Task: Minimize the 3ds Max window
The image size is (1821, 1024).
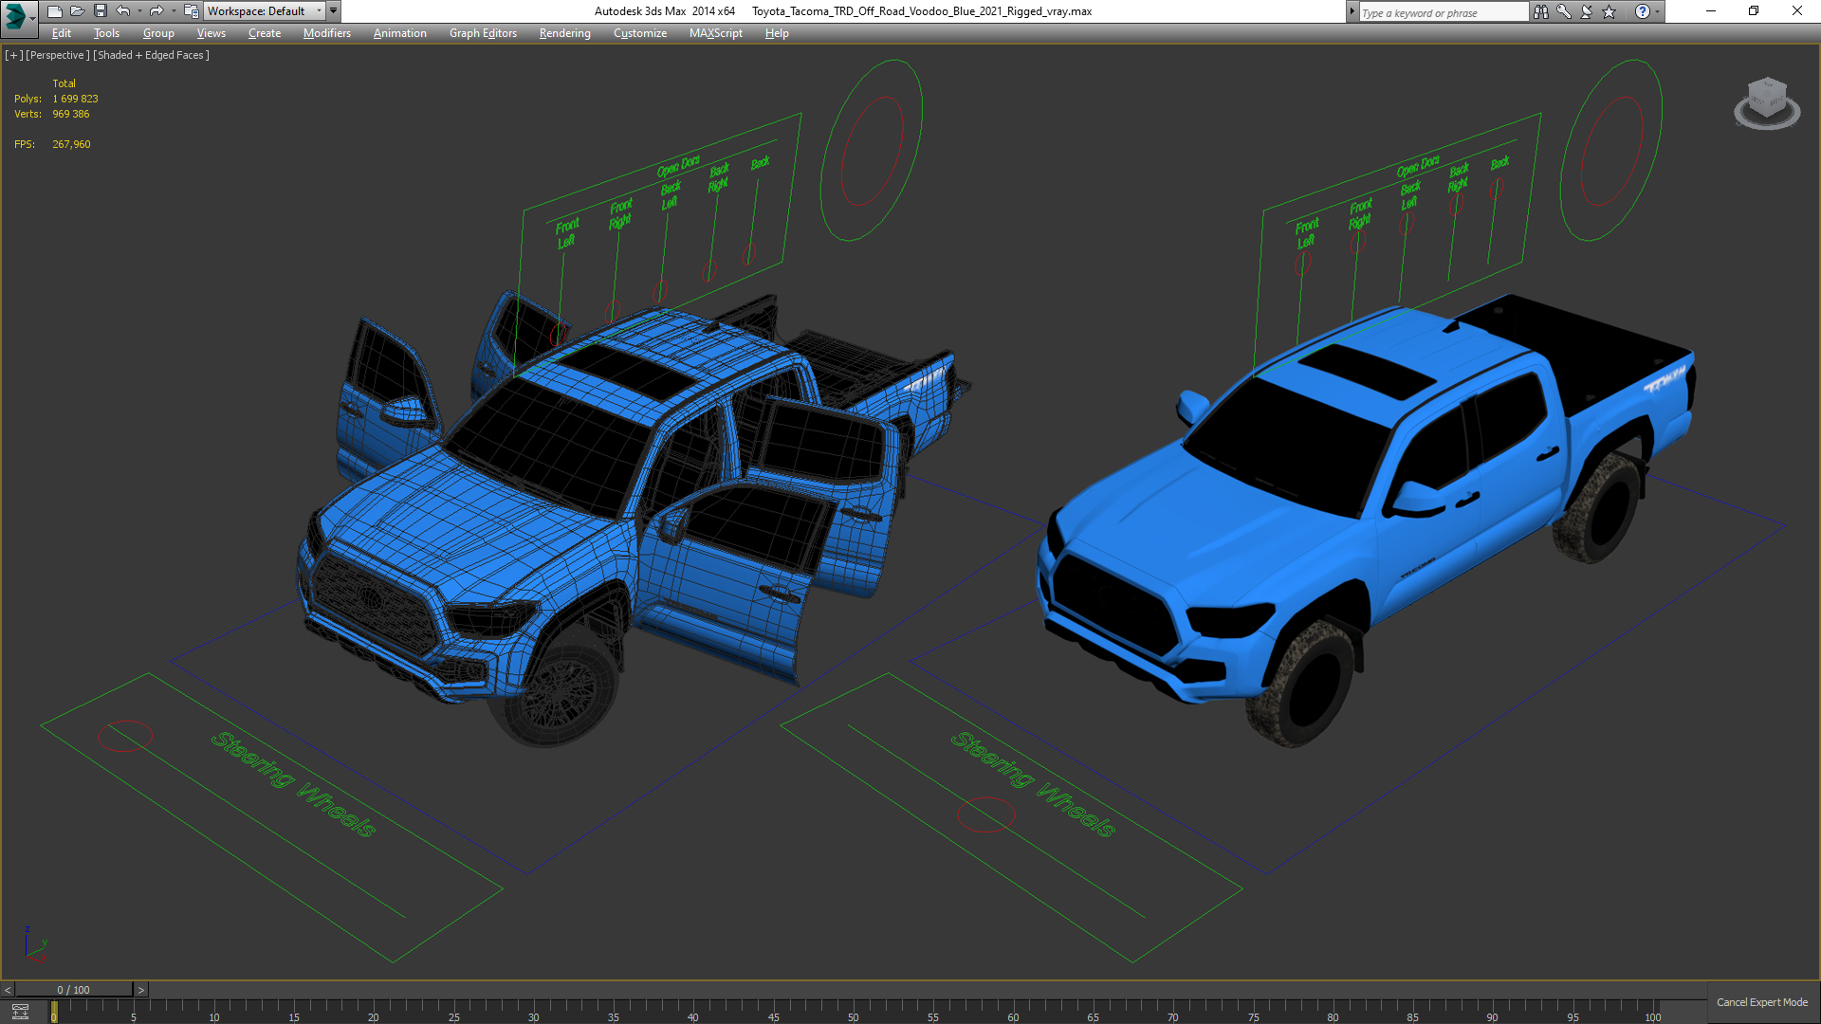Action: (x=1711, y=11)
